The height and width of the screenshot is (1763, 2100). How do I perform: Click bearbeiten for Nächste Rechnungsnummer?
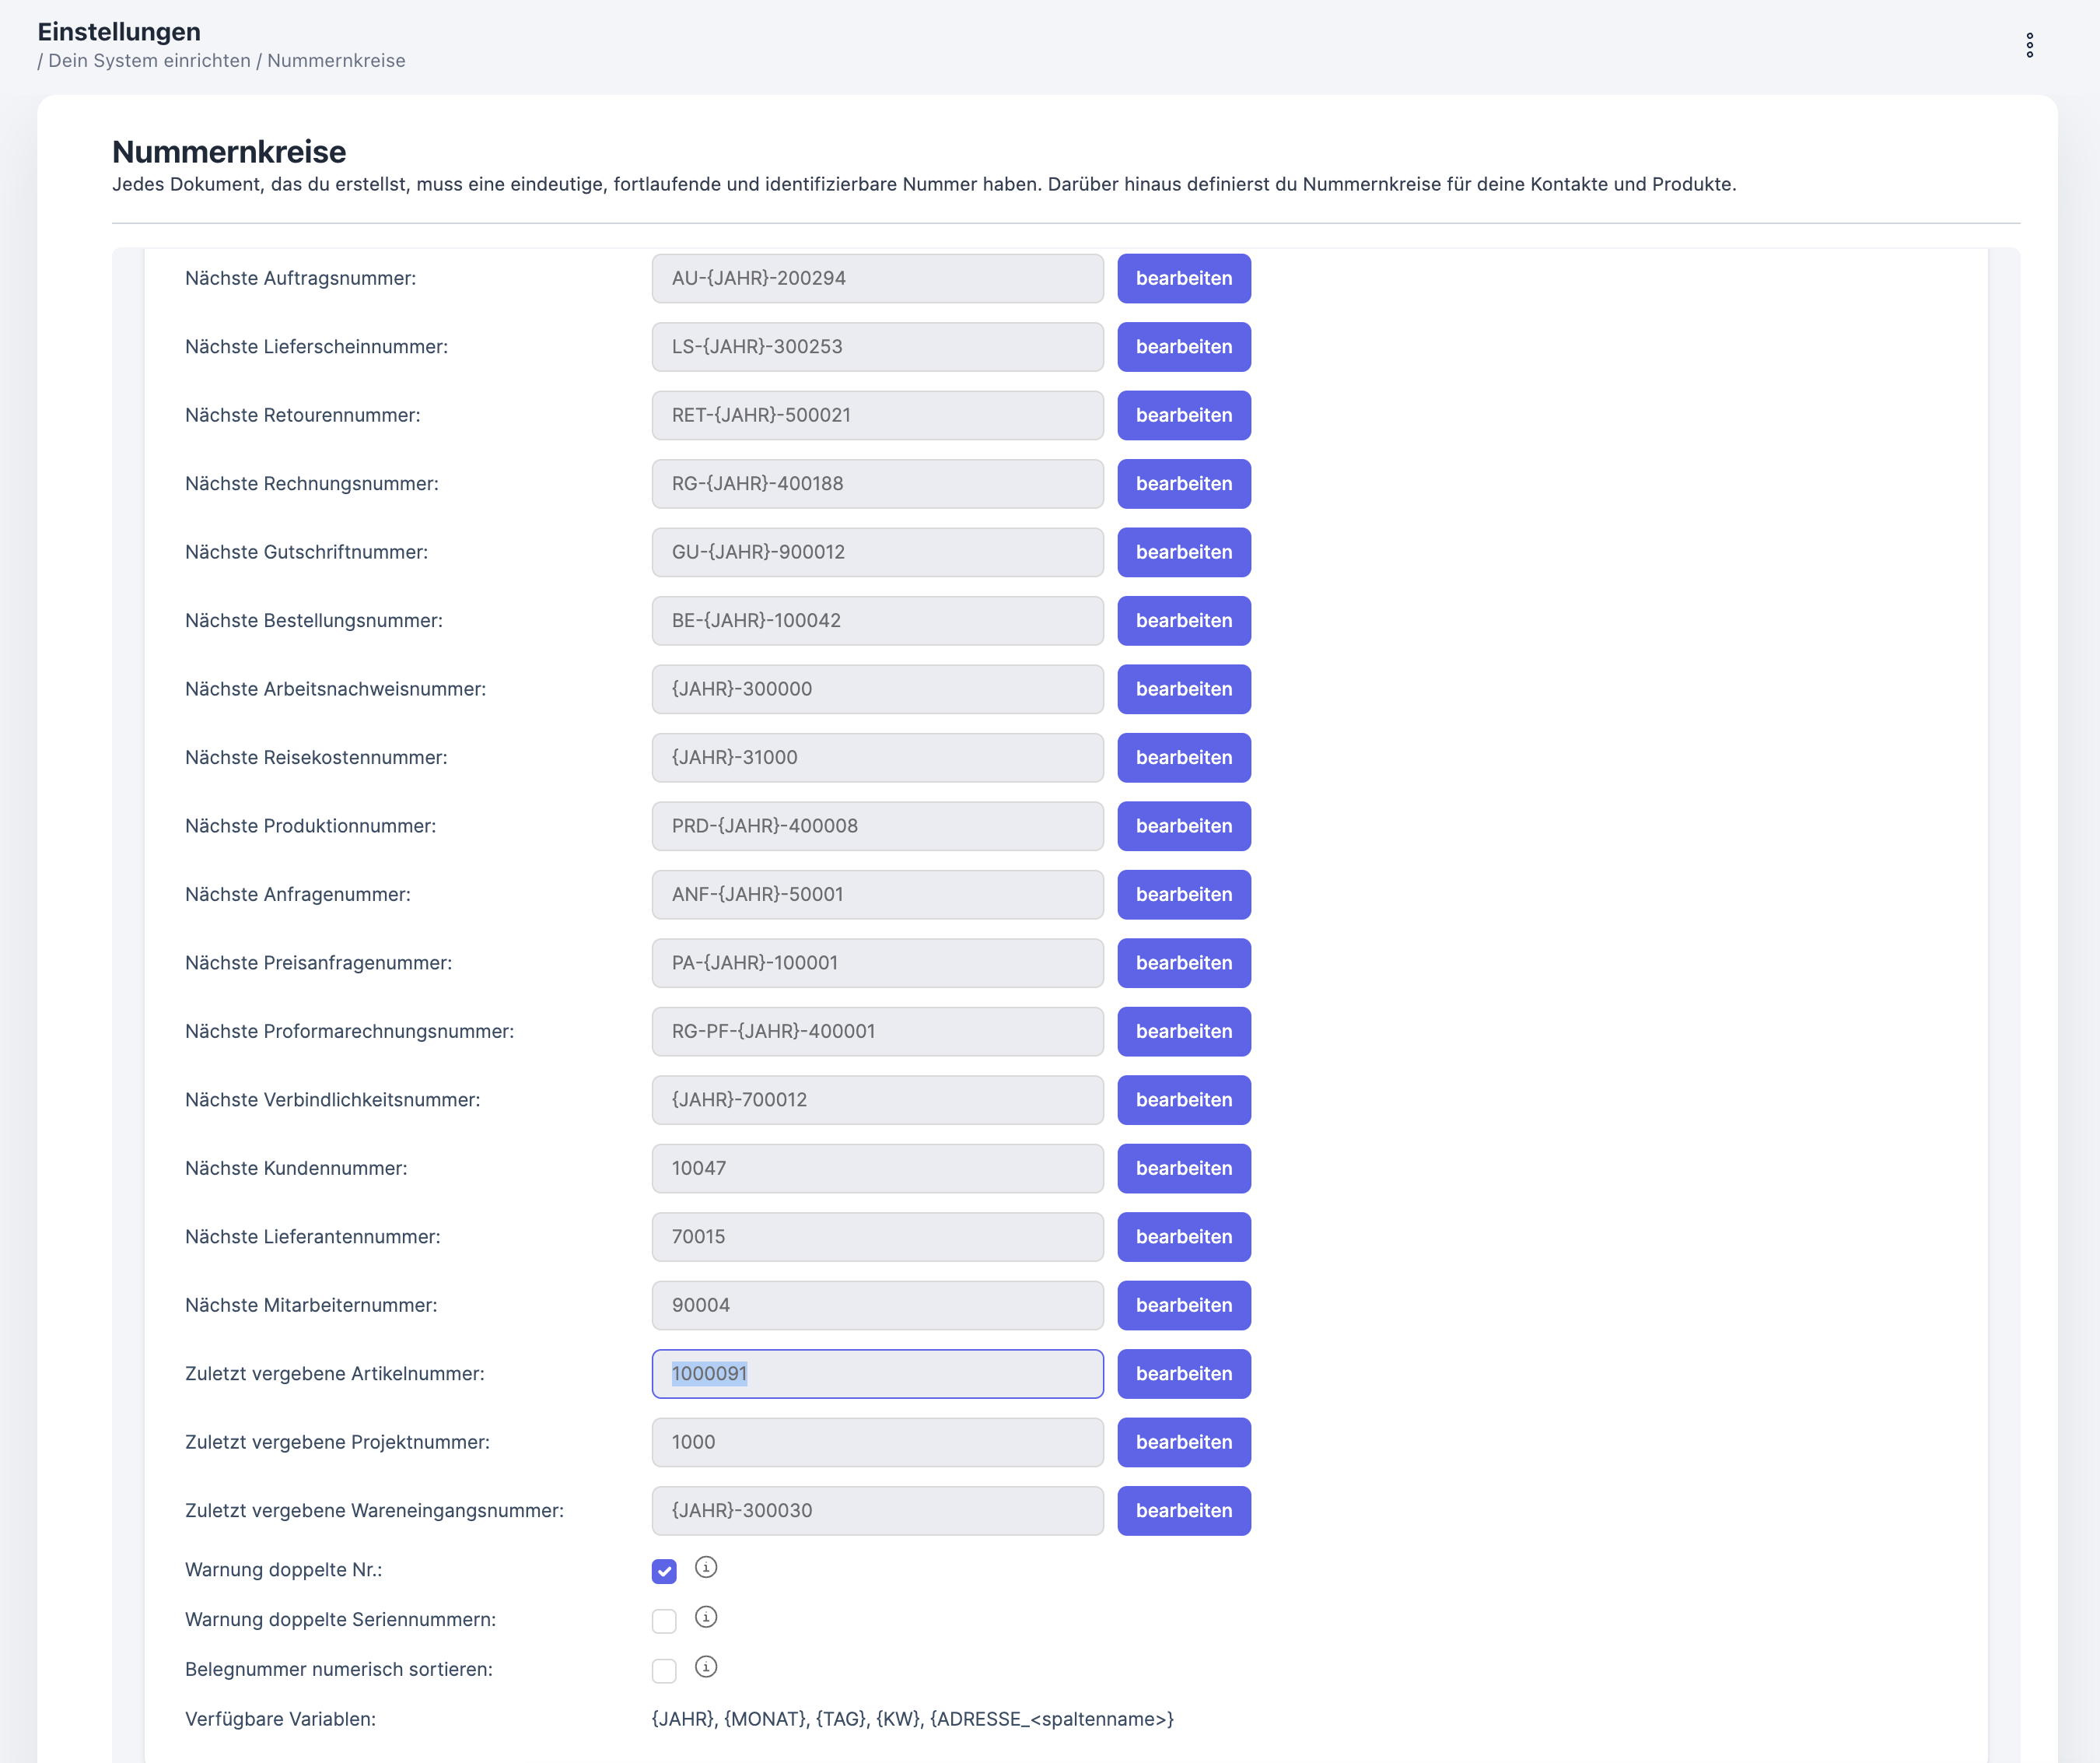coord(1183,483)
